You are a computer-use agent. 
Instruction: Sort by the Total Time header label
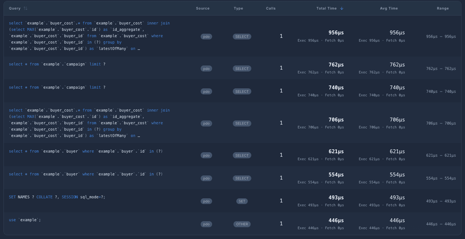pos(326,8)
